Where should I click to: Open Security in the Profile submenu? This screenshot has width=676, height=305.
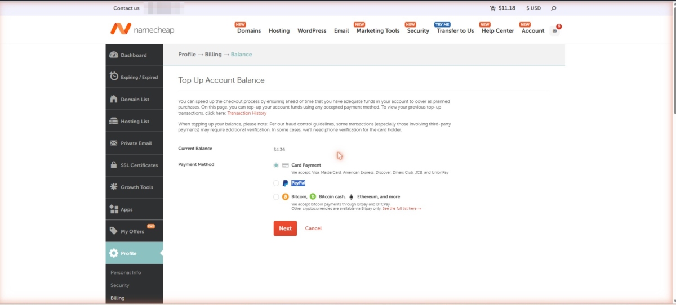pos(120,285)
